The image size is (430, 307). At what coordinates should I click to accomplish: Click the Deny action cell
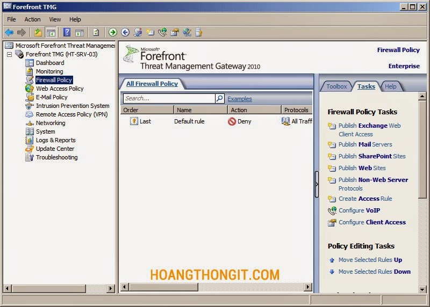[240, 121]
